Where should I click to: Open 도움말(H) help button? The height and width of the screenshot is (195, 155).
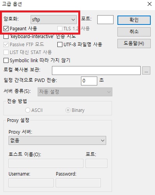134,44
